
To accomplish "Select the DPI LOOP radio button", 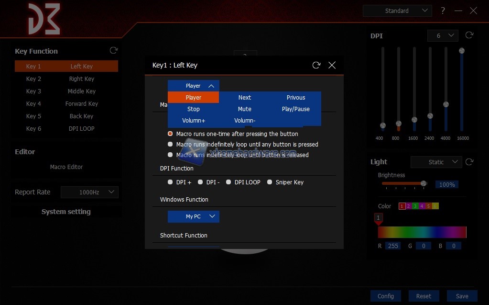I will pos(228,182).
